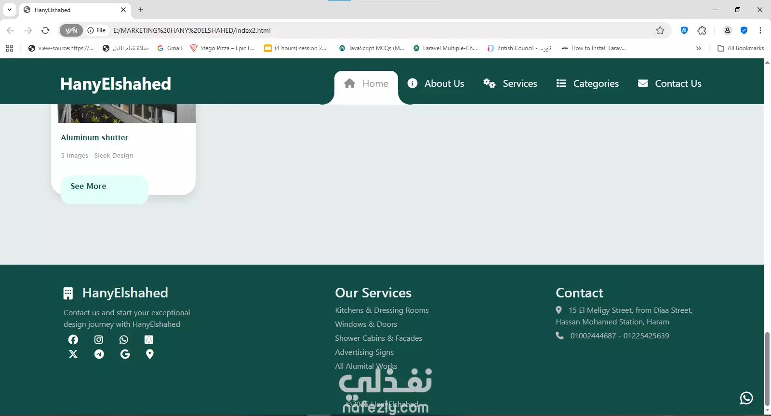The width and height of the screenshot is (771, 416).
Task: Open the Extensions puzzle icon
Action: coord(702,30)
